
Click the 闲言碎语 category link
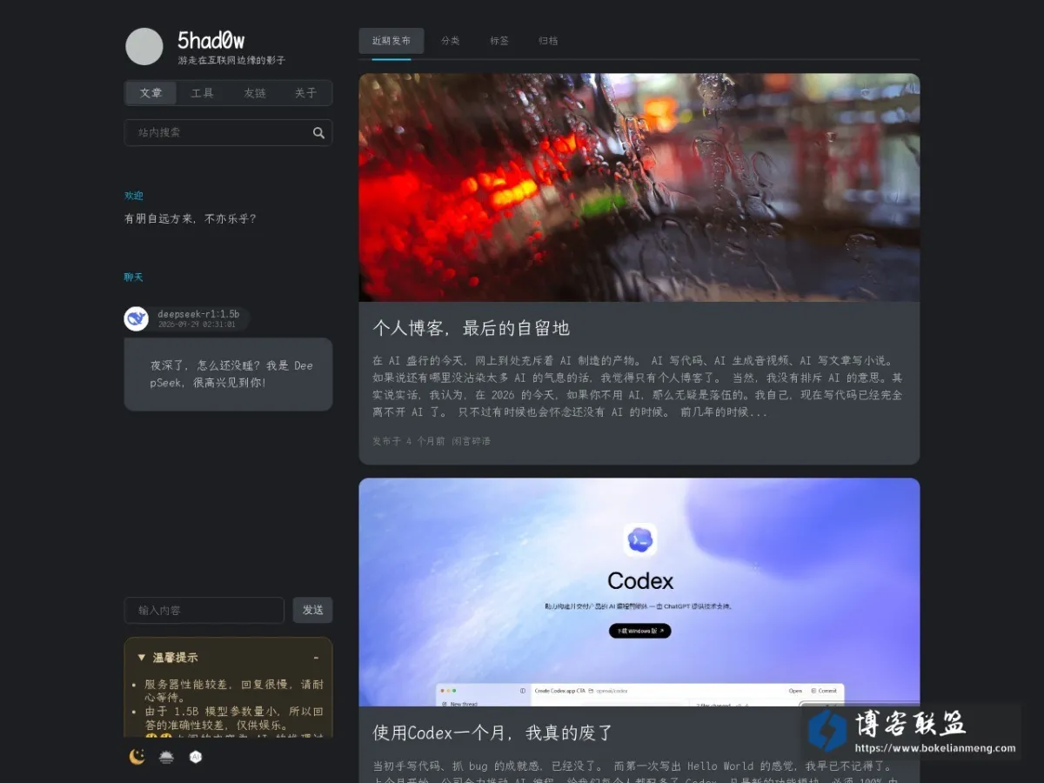pos(471,441)
